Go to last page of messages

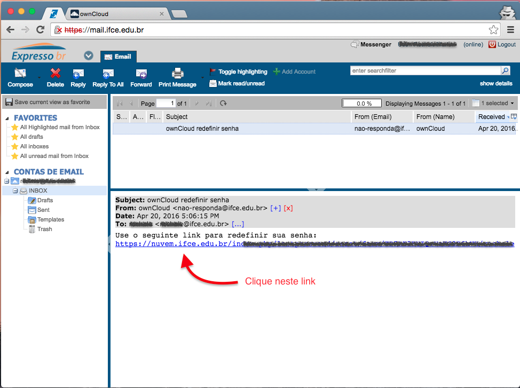pos(209,104)
